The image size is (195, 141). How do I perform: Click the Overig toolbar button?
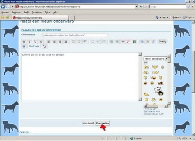(x=163, y=42)
